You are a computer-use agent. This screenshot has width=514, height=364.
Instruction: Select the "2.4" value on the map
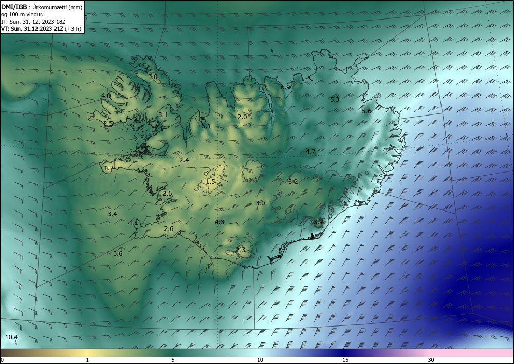pyautogui.click(x=184, y=160)
